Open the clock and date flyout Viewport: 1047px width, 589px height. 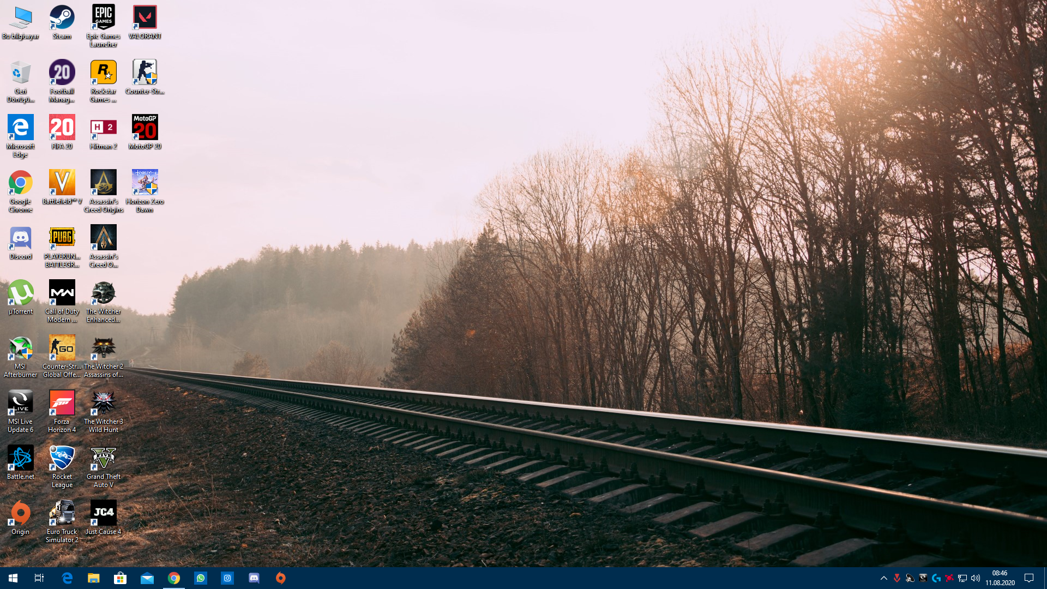[1000, 578]
